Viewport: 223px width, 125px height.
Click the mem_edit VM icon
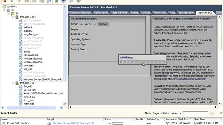click(21, 104)
